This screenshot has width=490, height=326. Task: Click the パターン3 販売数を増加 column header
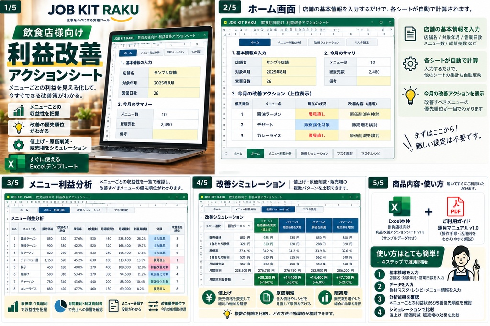pyautogui.click(x=345, y=225)
